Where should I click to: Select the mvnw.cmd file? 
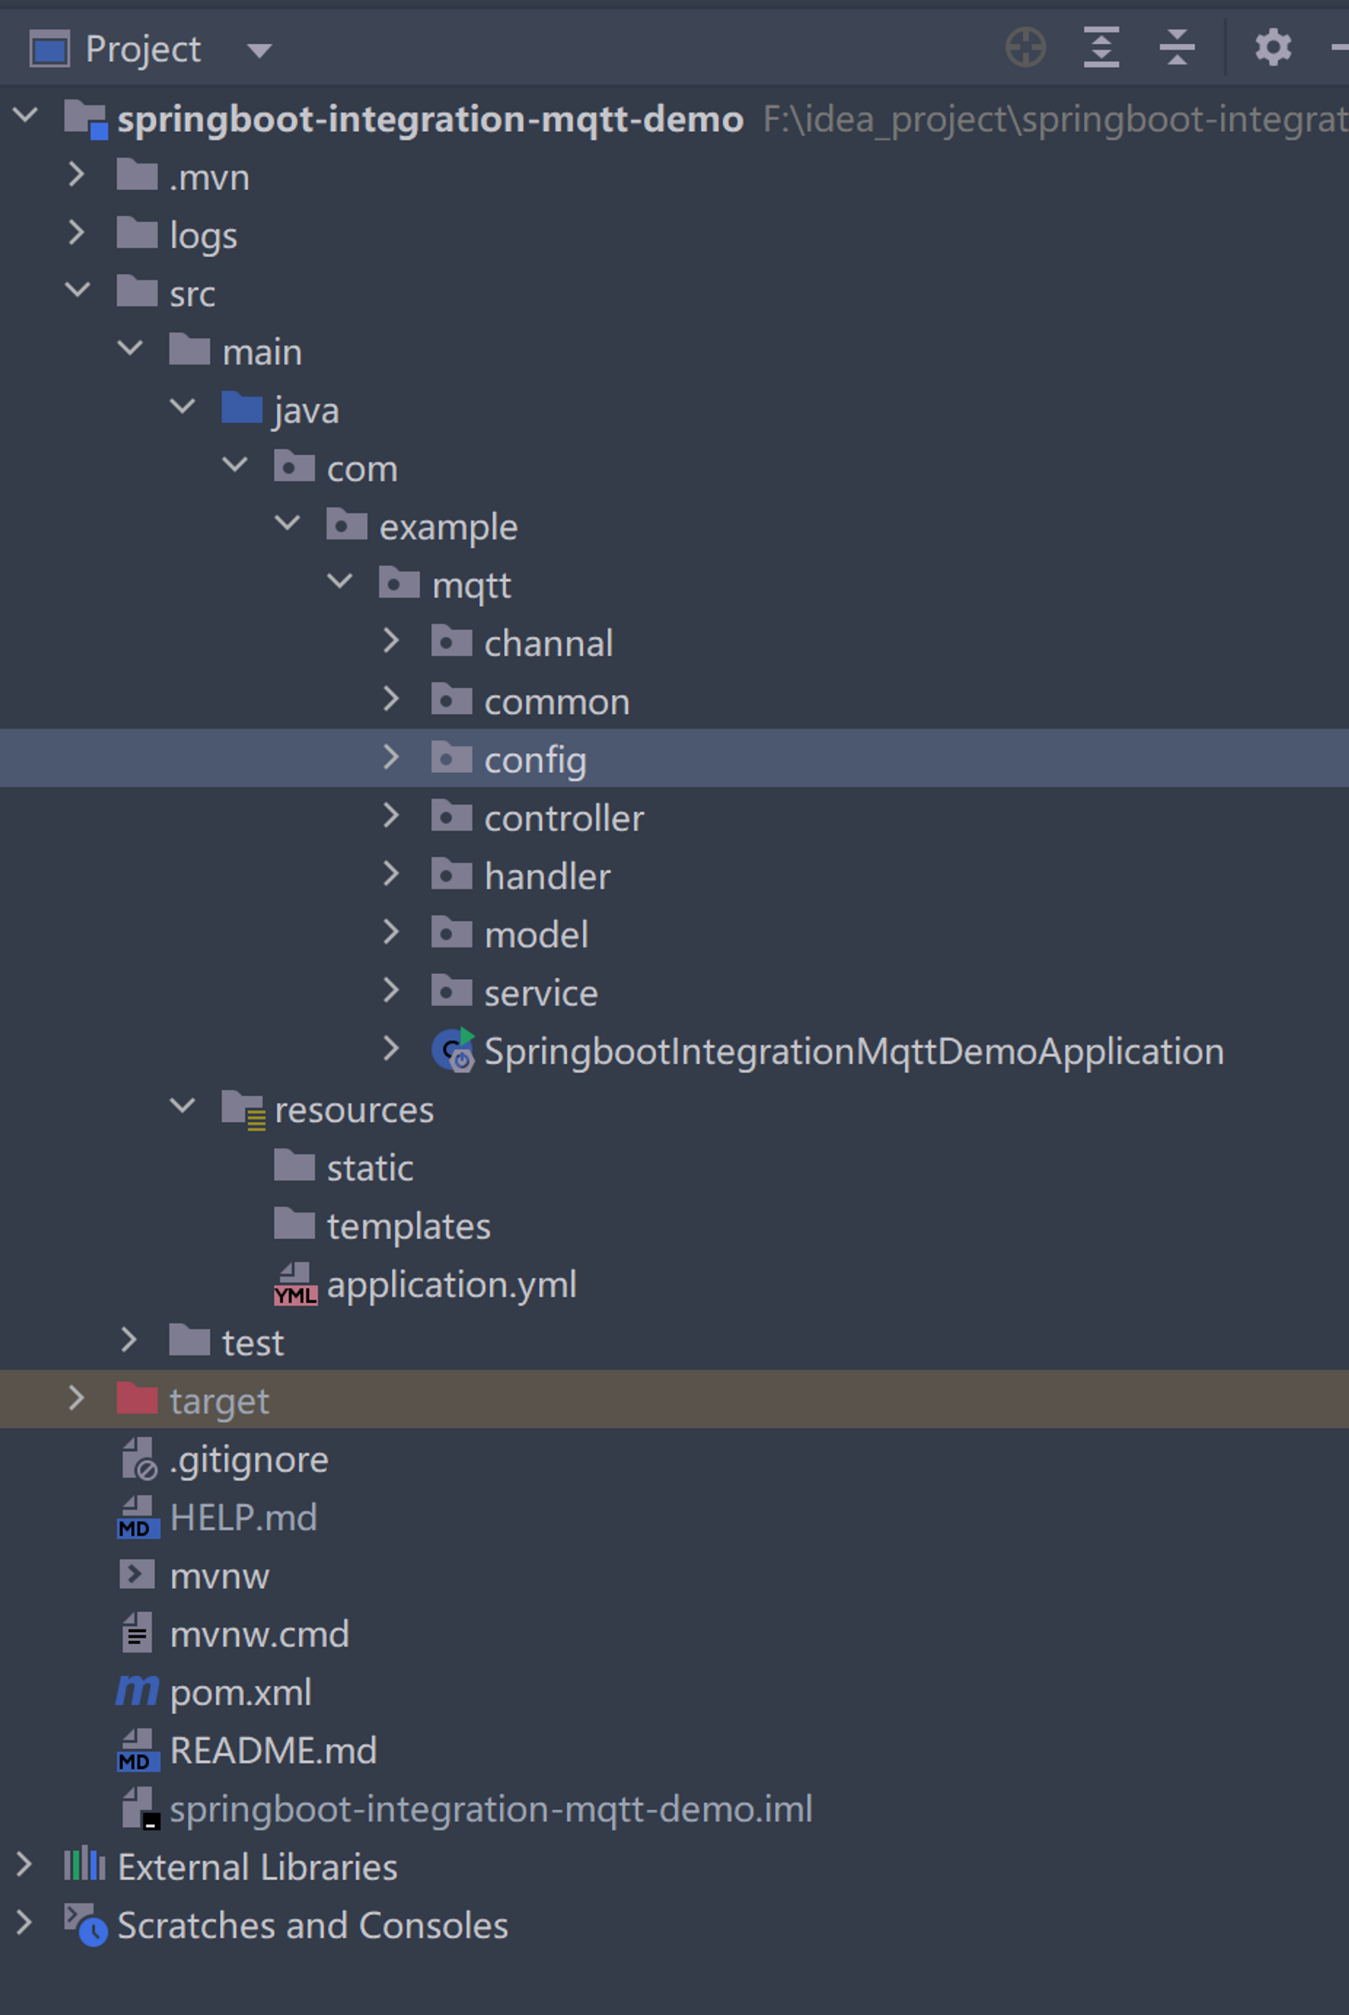pos(259,1634)
